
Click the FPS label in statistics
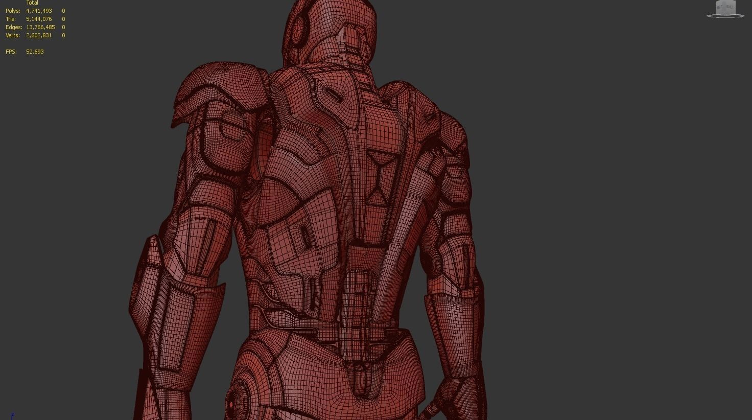click(11, 52)
